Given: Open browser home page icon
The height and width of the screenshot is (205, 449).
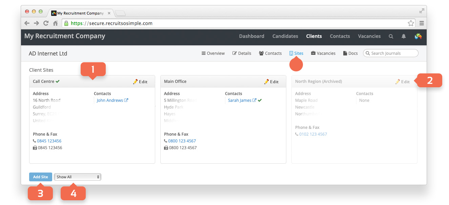Looking at the screenshot, I should point(55,23).
